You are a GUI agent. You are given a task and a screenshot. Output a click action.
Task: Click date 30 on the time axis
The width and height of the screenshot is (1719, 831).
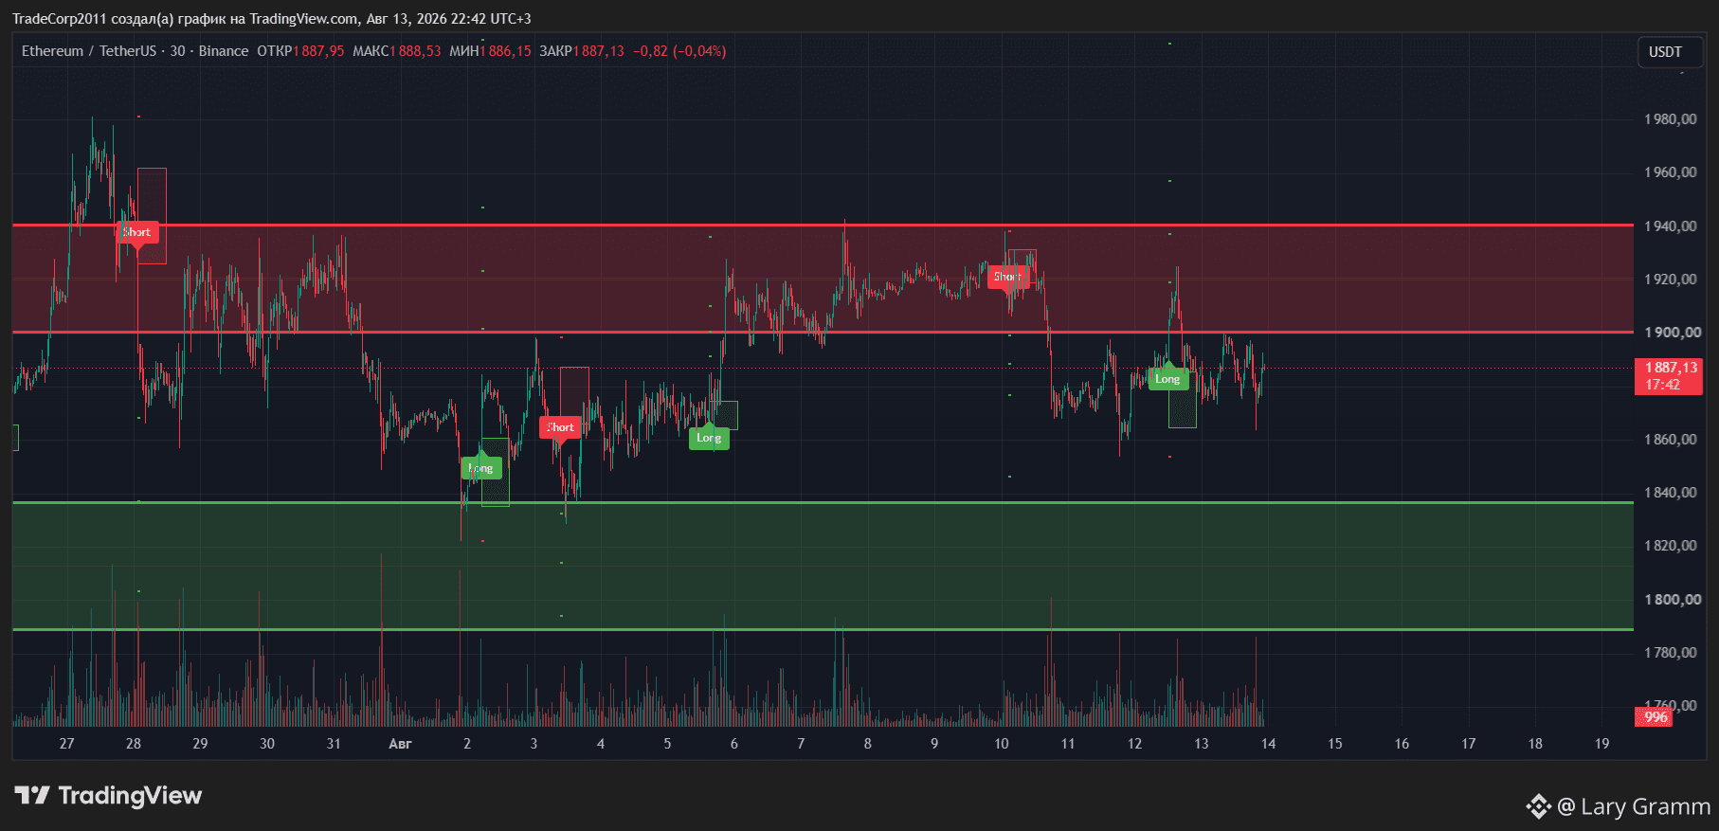(x=267, y=744)
